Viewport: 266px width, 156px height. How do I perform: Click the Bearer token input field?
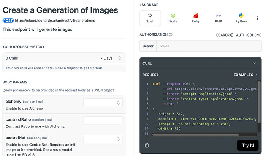pyautogui.click(x=209, y=46)
